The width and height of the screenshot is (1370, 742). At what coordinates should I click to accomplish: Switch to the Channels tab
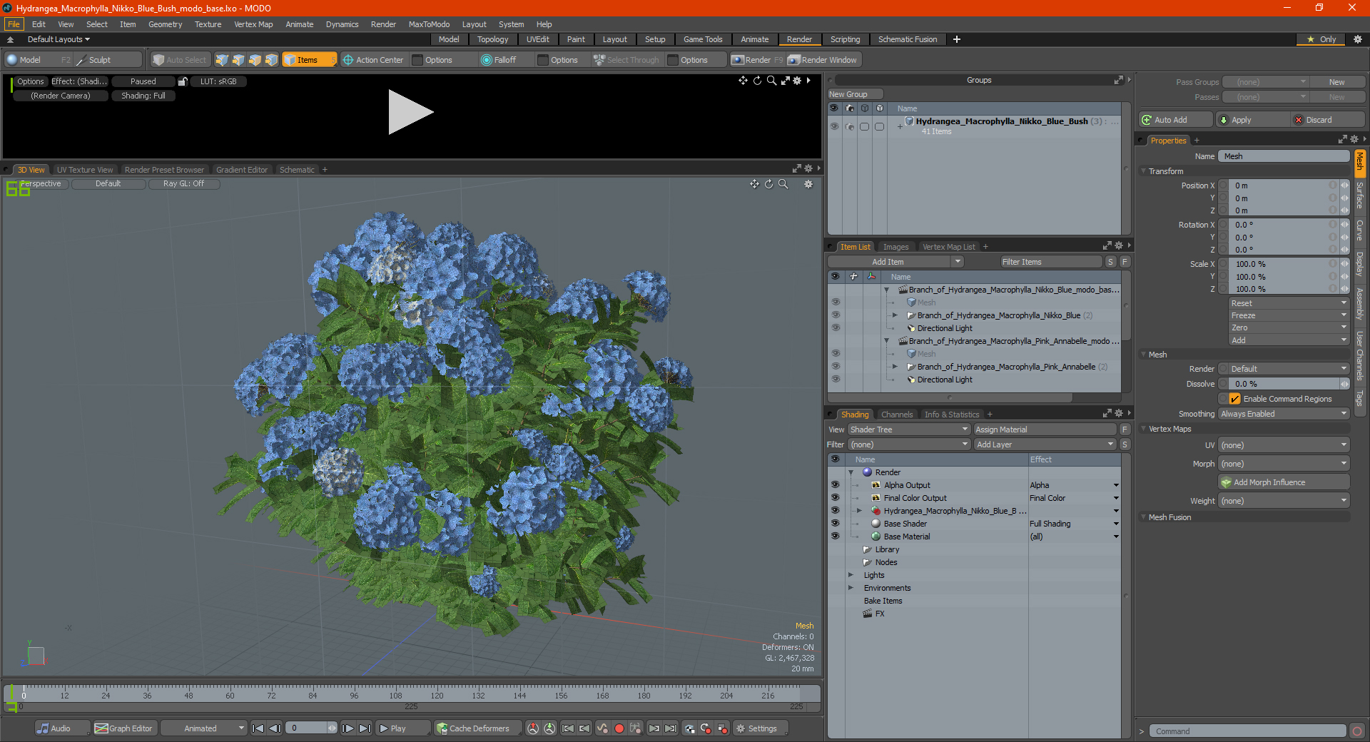coord(896,415)
